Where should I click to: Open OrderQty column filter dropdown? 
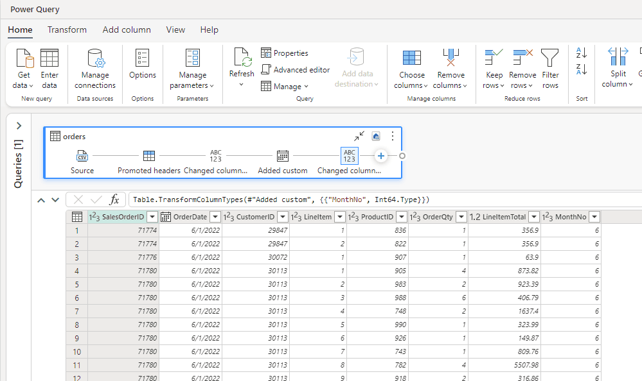click(461, 217)
